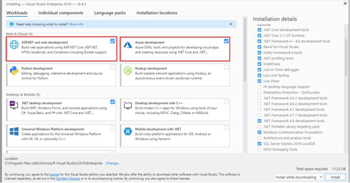Image resolution: width=350 pixels, height=183 pixels.
Task: Check F# desktop language support option
Action: (259, 87)
